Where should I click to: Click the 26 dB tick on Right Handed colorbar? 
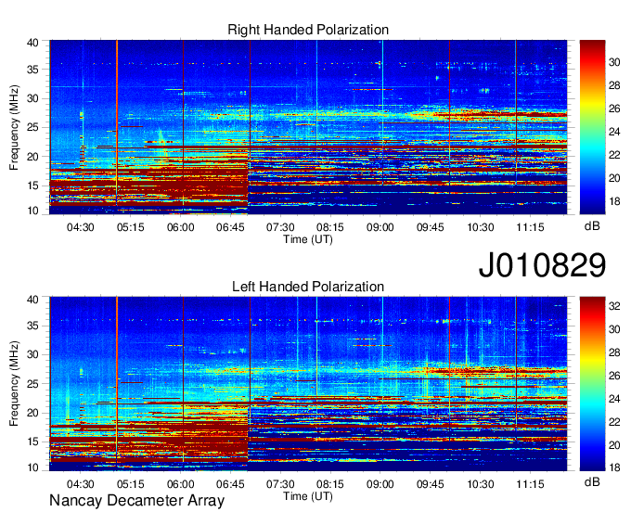tap(614, 109)
